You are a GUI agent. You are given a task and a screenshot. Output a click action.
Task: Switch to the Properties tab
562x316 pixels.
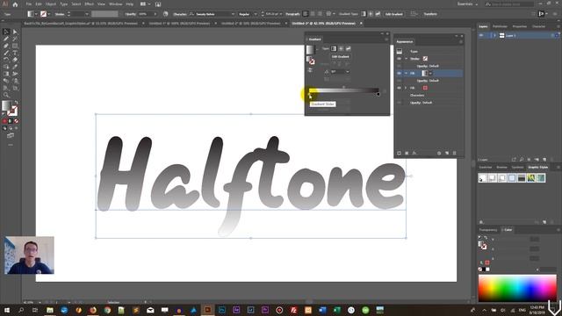tap(519, 26)
